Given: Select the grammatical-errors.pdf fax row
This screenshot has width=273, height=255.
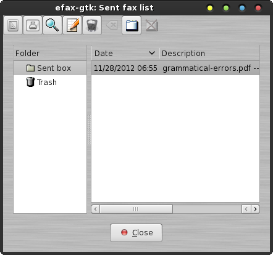Looking at the screenshot, I should coord(175,68).
